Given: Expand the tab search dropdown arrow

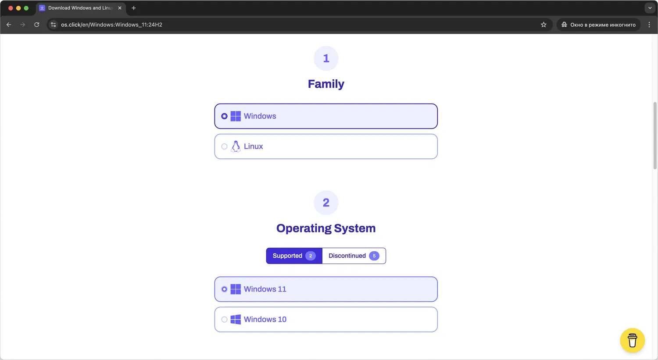Looking at the screenshot, I should point(650,8).
